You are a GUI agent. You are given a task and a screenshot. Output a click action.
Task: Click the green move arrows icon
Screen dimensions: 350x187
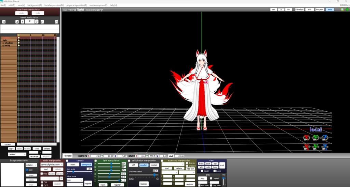[x=347, y=10]
